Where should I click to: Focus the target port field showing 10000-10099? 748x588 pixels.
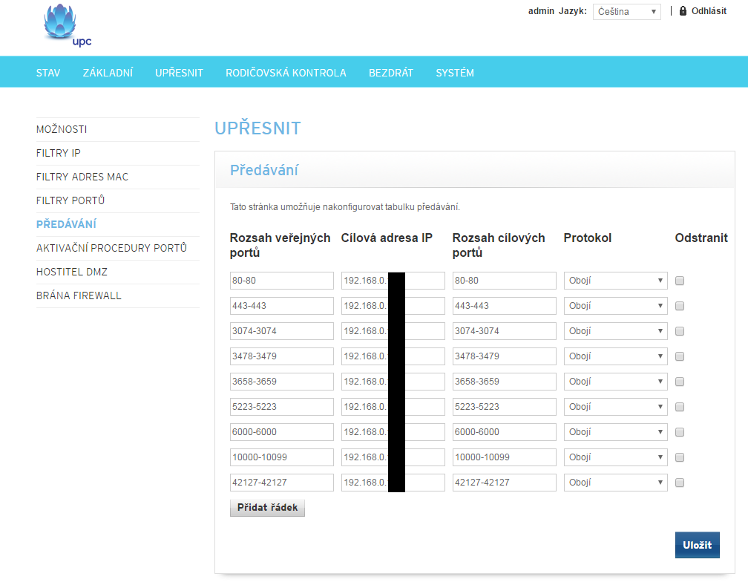(x=504, y=457)
